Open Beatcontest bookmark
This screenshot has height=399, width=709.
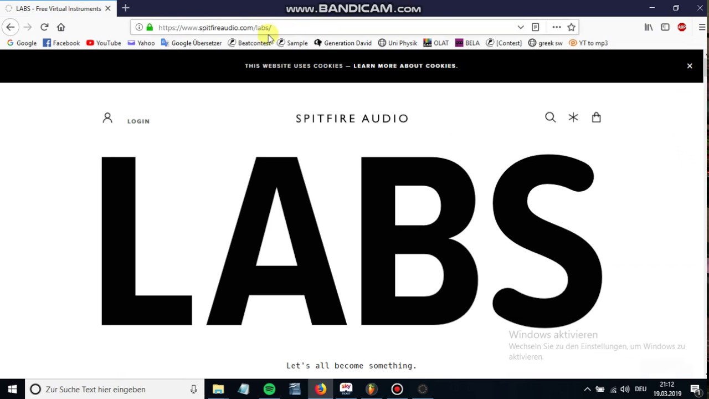(249, 43)
